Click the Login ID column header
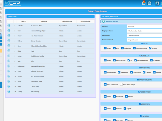The height and width of the screenshot is (121, 162). coord(23,21)
